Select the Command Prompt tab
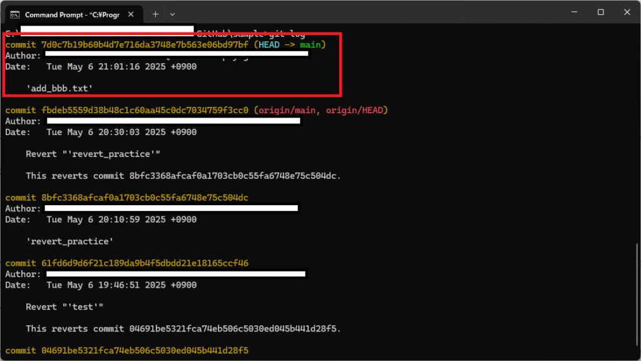641x361 pixels. click(x=73, y=14)
